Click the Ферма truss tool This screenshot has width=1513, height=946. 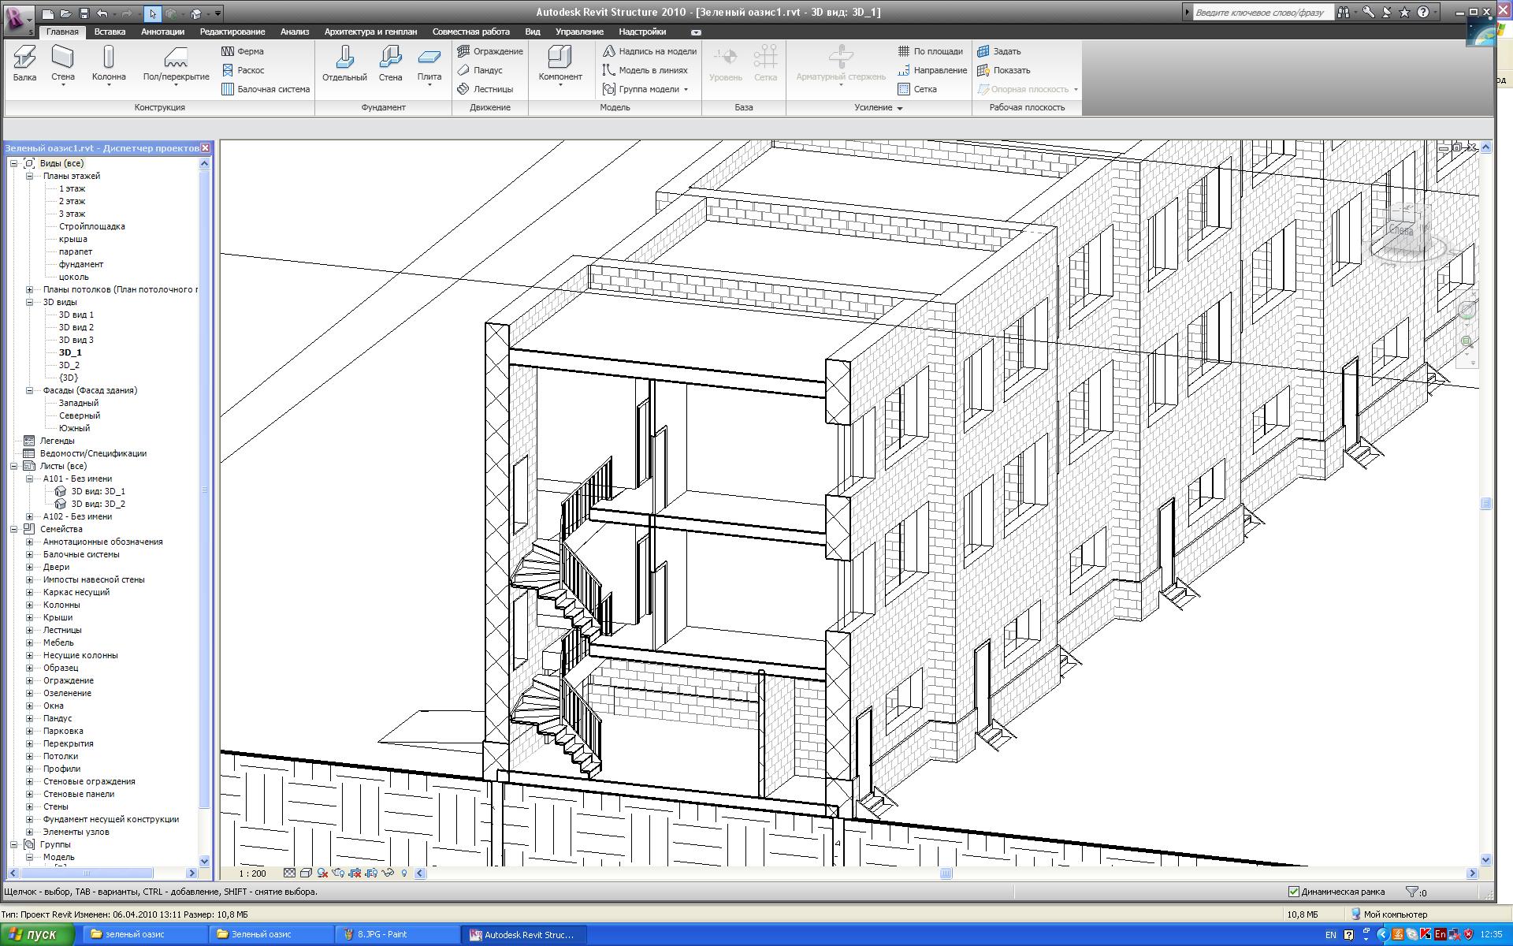pos(243,51)
